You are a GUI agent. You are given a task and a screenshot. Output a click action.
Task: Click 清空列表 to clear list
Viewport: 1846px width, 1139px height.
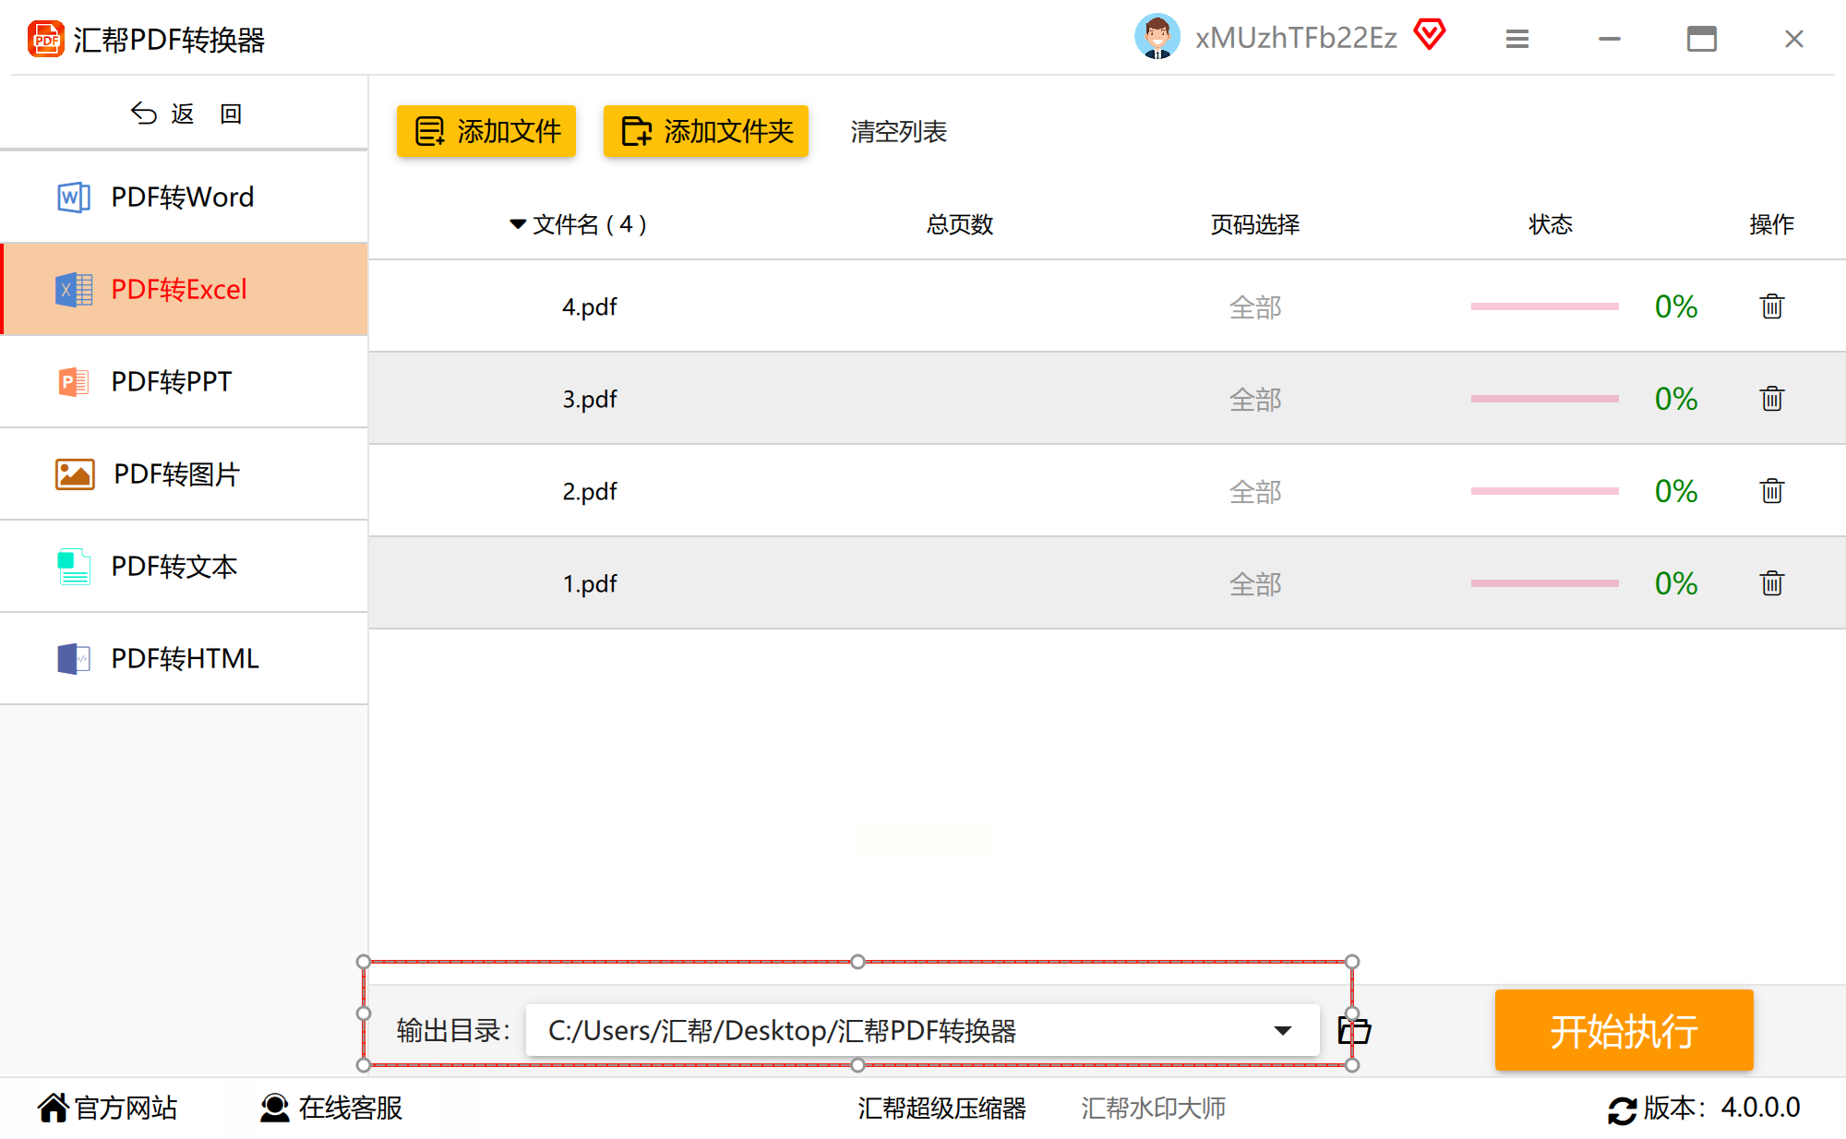pyautogui.click(x=898, y=132)
